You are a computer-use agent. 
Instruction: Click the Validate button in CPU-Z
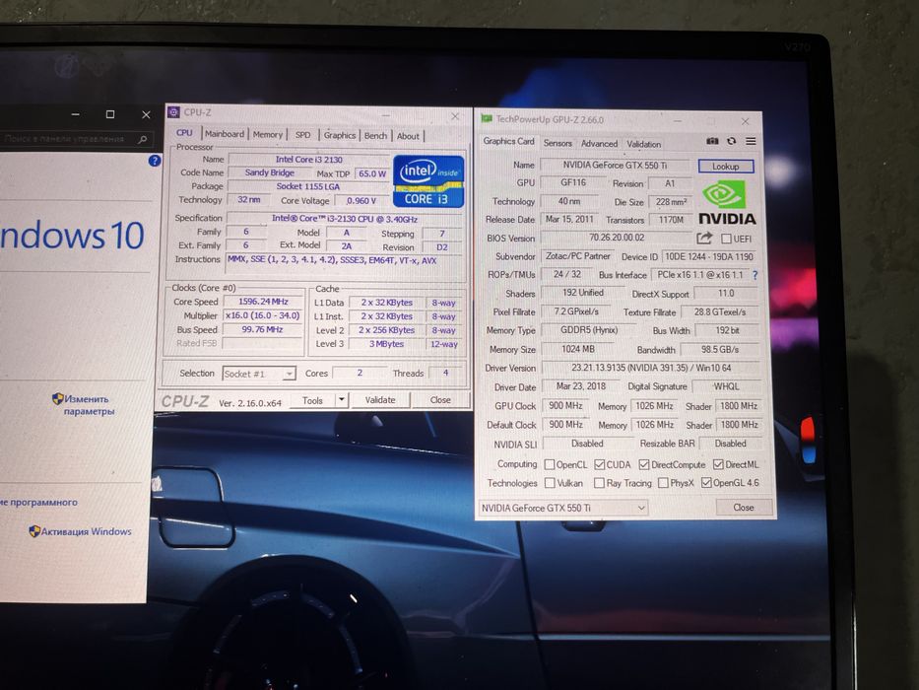pyautogui.click(x=380, y=399)
